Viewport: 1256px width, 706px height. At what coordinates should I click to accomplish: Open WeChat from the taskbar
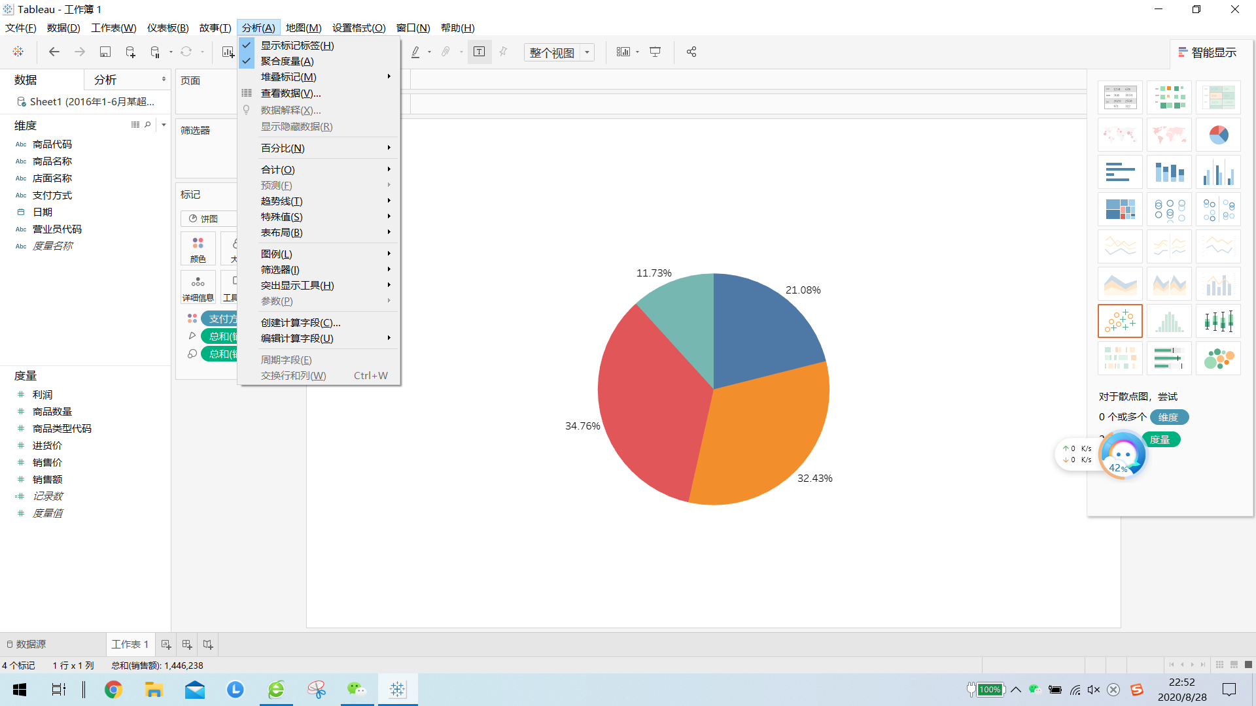pos(357,690)
